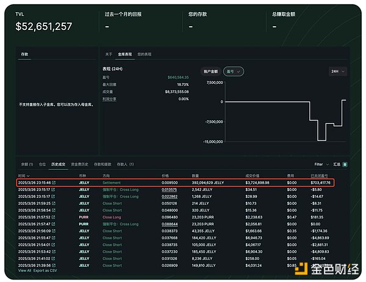Open link icon beside 21:54:01 trade timestamp

tap(54, 245)
